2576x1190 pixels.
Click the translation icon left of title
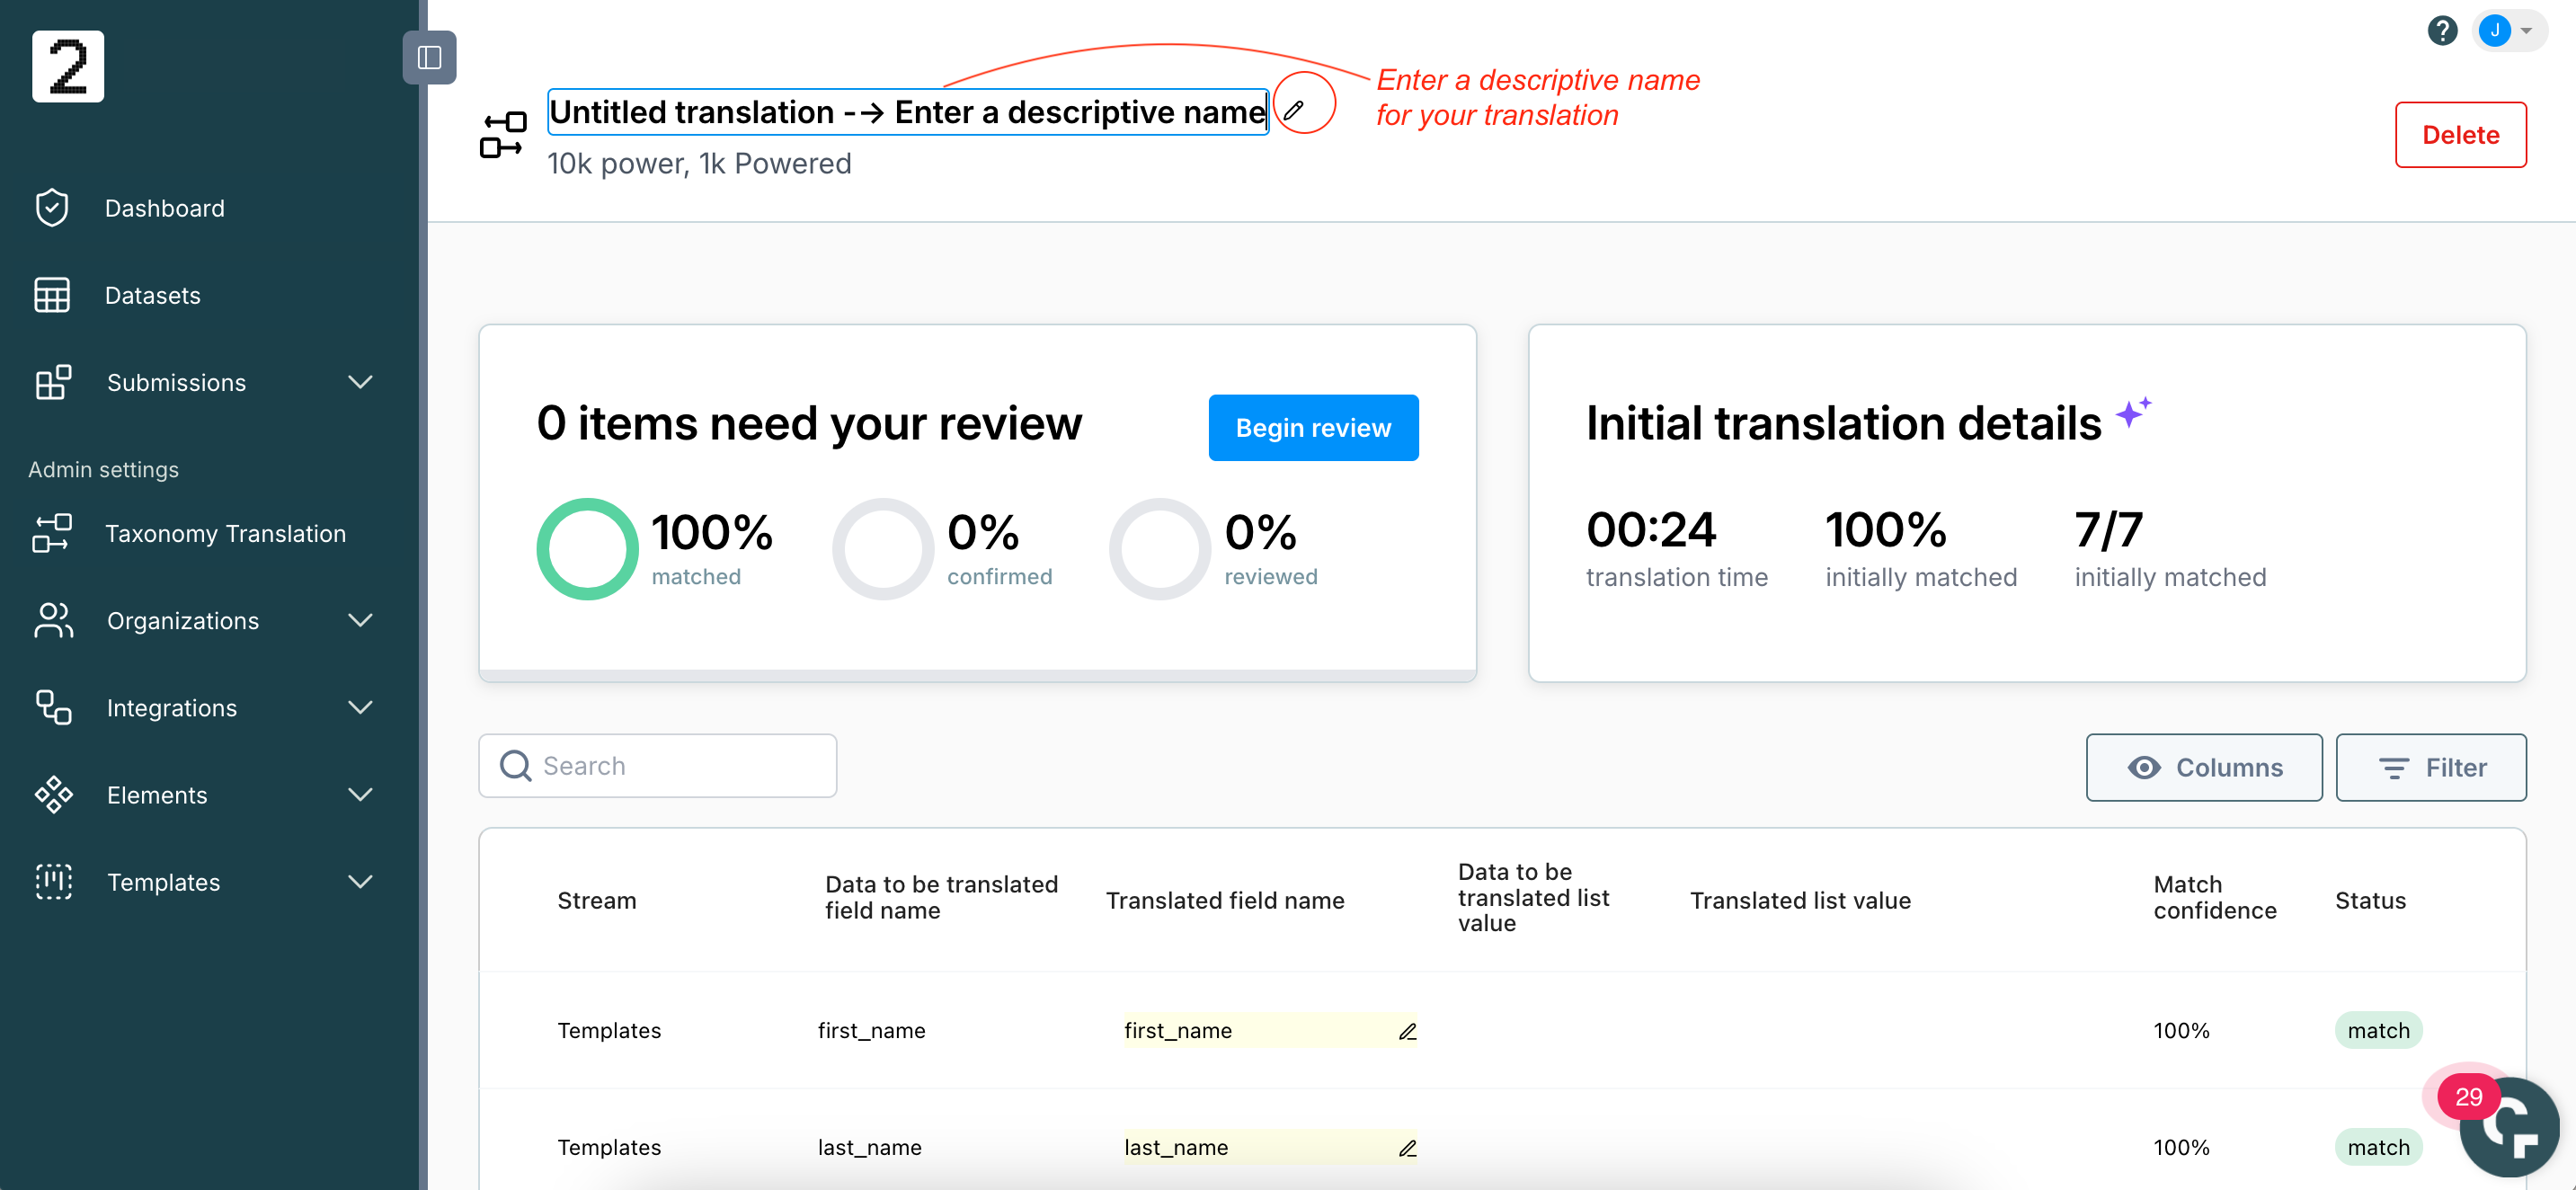503,135
